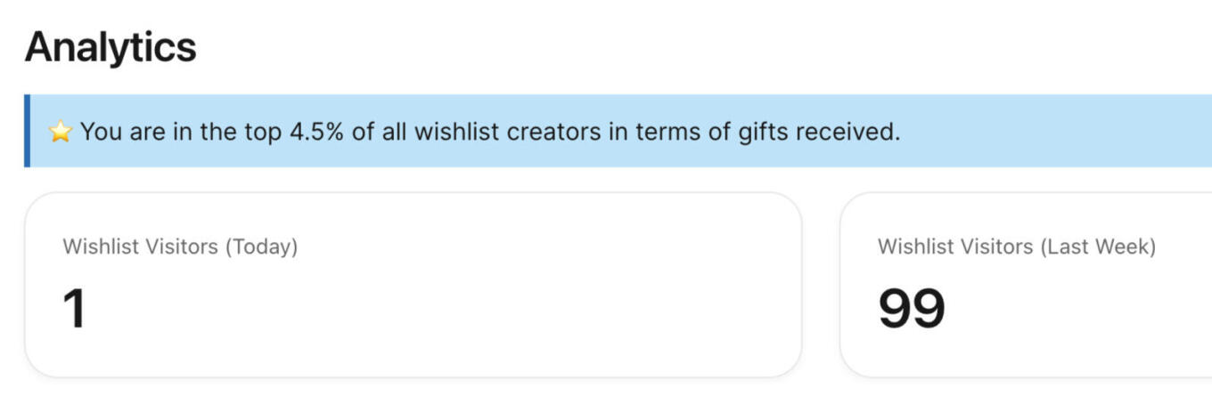This screenshot has height=396, width=1212.
Task: Click last week's visitor count "99"
Action: pos(911,308)
